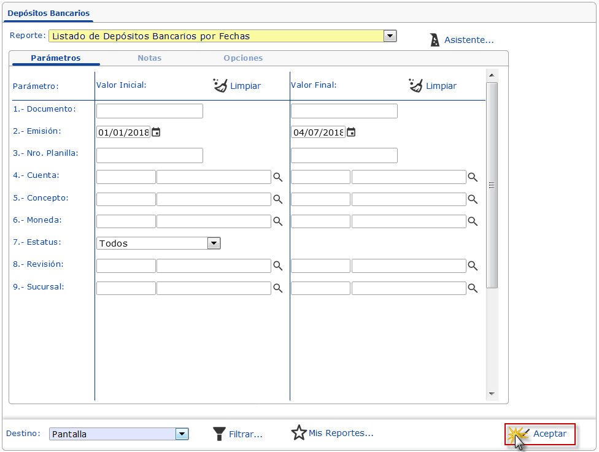The image size is (599, 452).
Task: Click the '1.- Documento:' label
Action: tap(44, 109)
